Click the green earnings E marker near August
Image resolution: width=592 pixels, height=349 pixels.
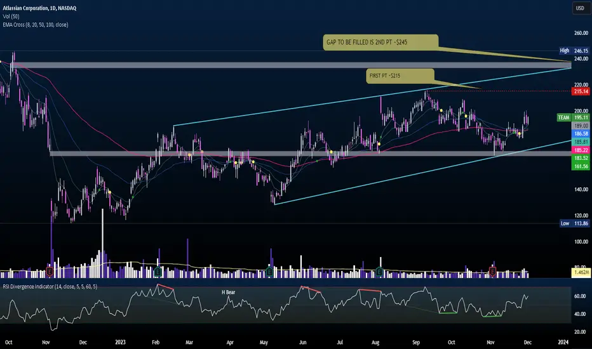coord(379,272)
